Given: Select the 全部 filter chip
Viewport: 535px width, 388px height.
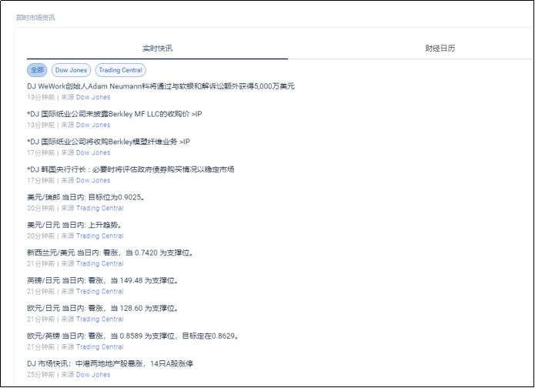Looking at the screenshot, I should point(37,70).
